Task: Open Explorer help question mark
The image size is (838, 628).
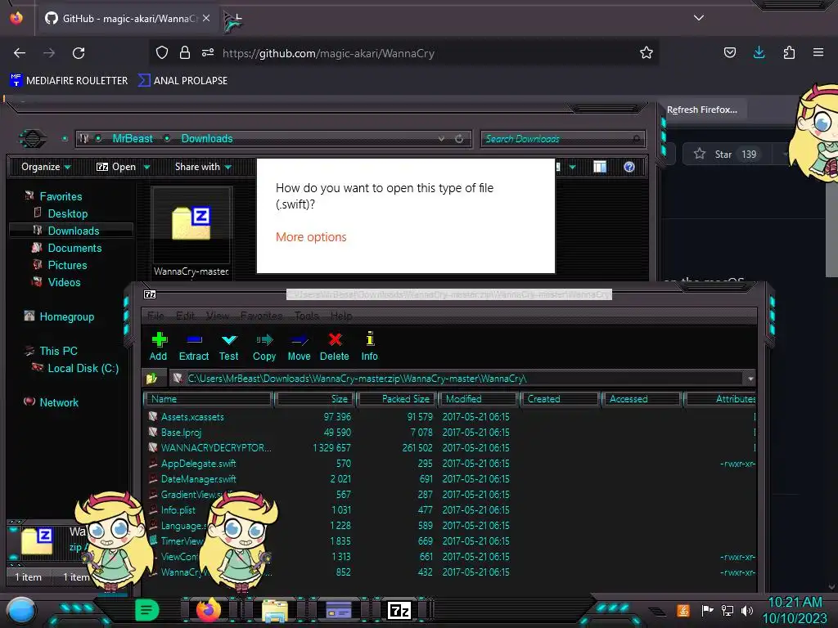Action: [x=629, y=167]
